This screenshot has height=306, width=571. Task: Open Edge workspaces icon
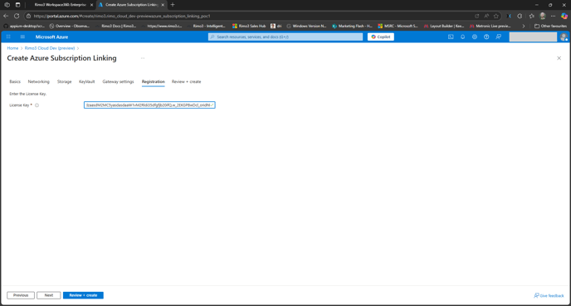point(7,5)
